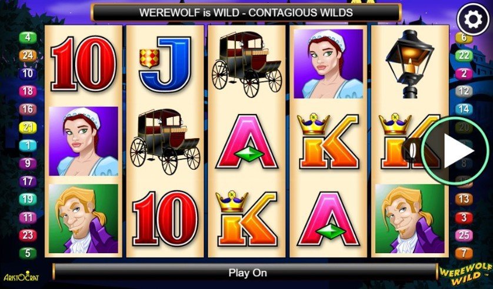This screenshot has width=493, height=289.
Task: Select payline marker 24
Action: point(28,56)
